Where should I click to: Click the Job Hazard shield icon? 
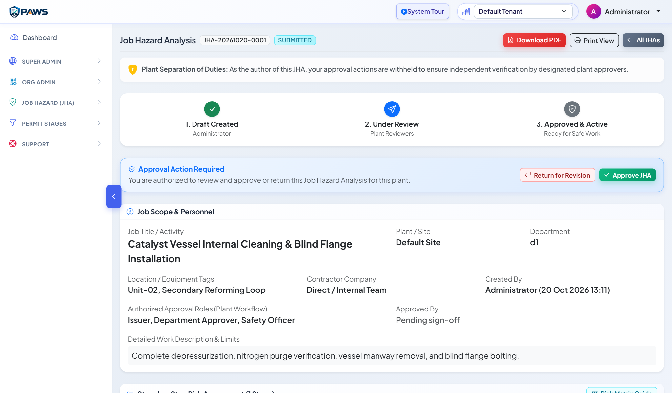(x=13, y=102)
